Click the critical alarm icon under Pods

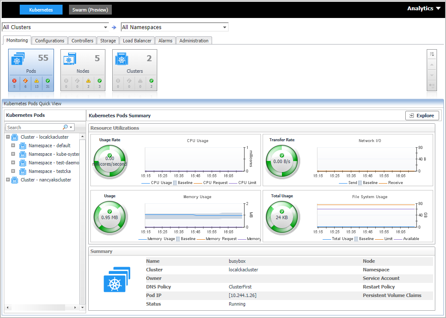pos(25,80)
